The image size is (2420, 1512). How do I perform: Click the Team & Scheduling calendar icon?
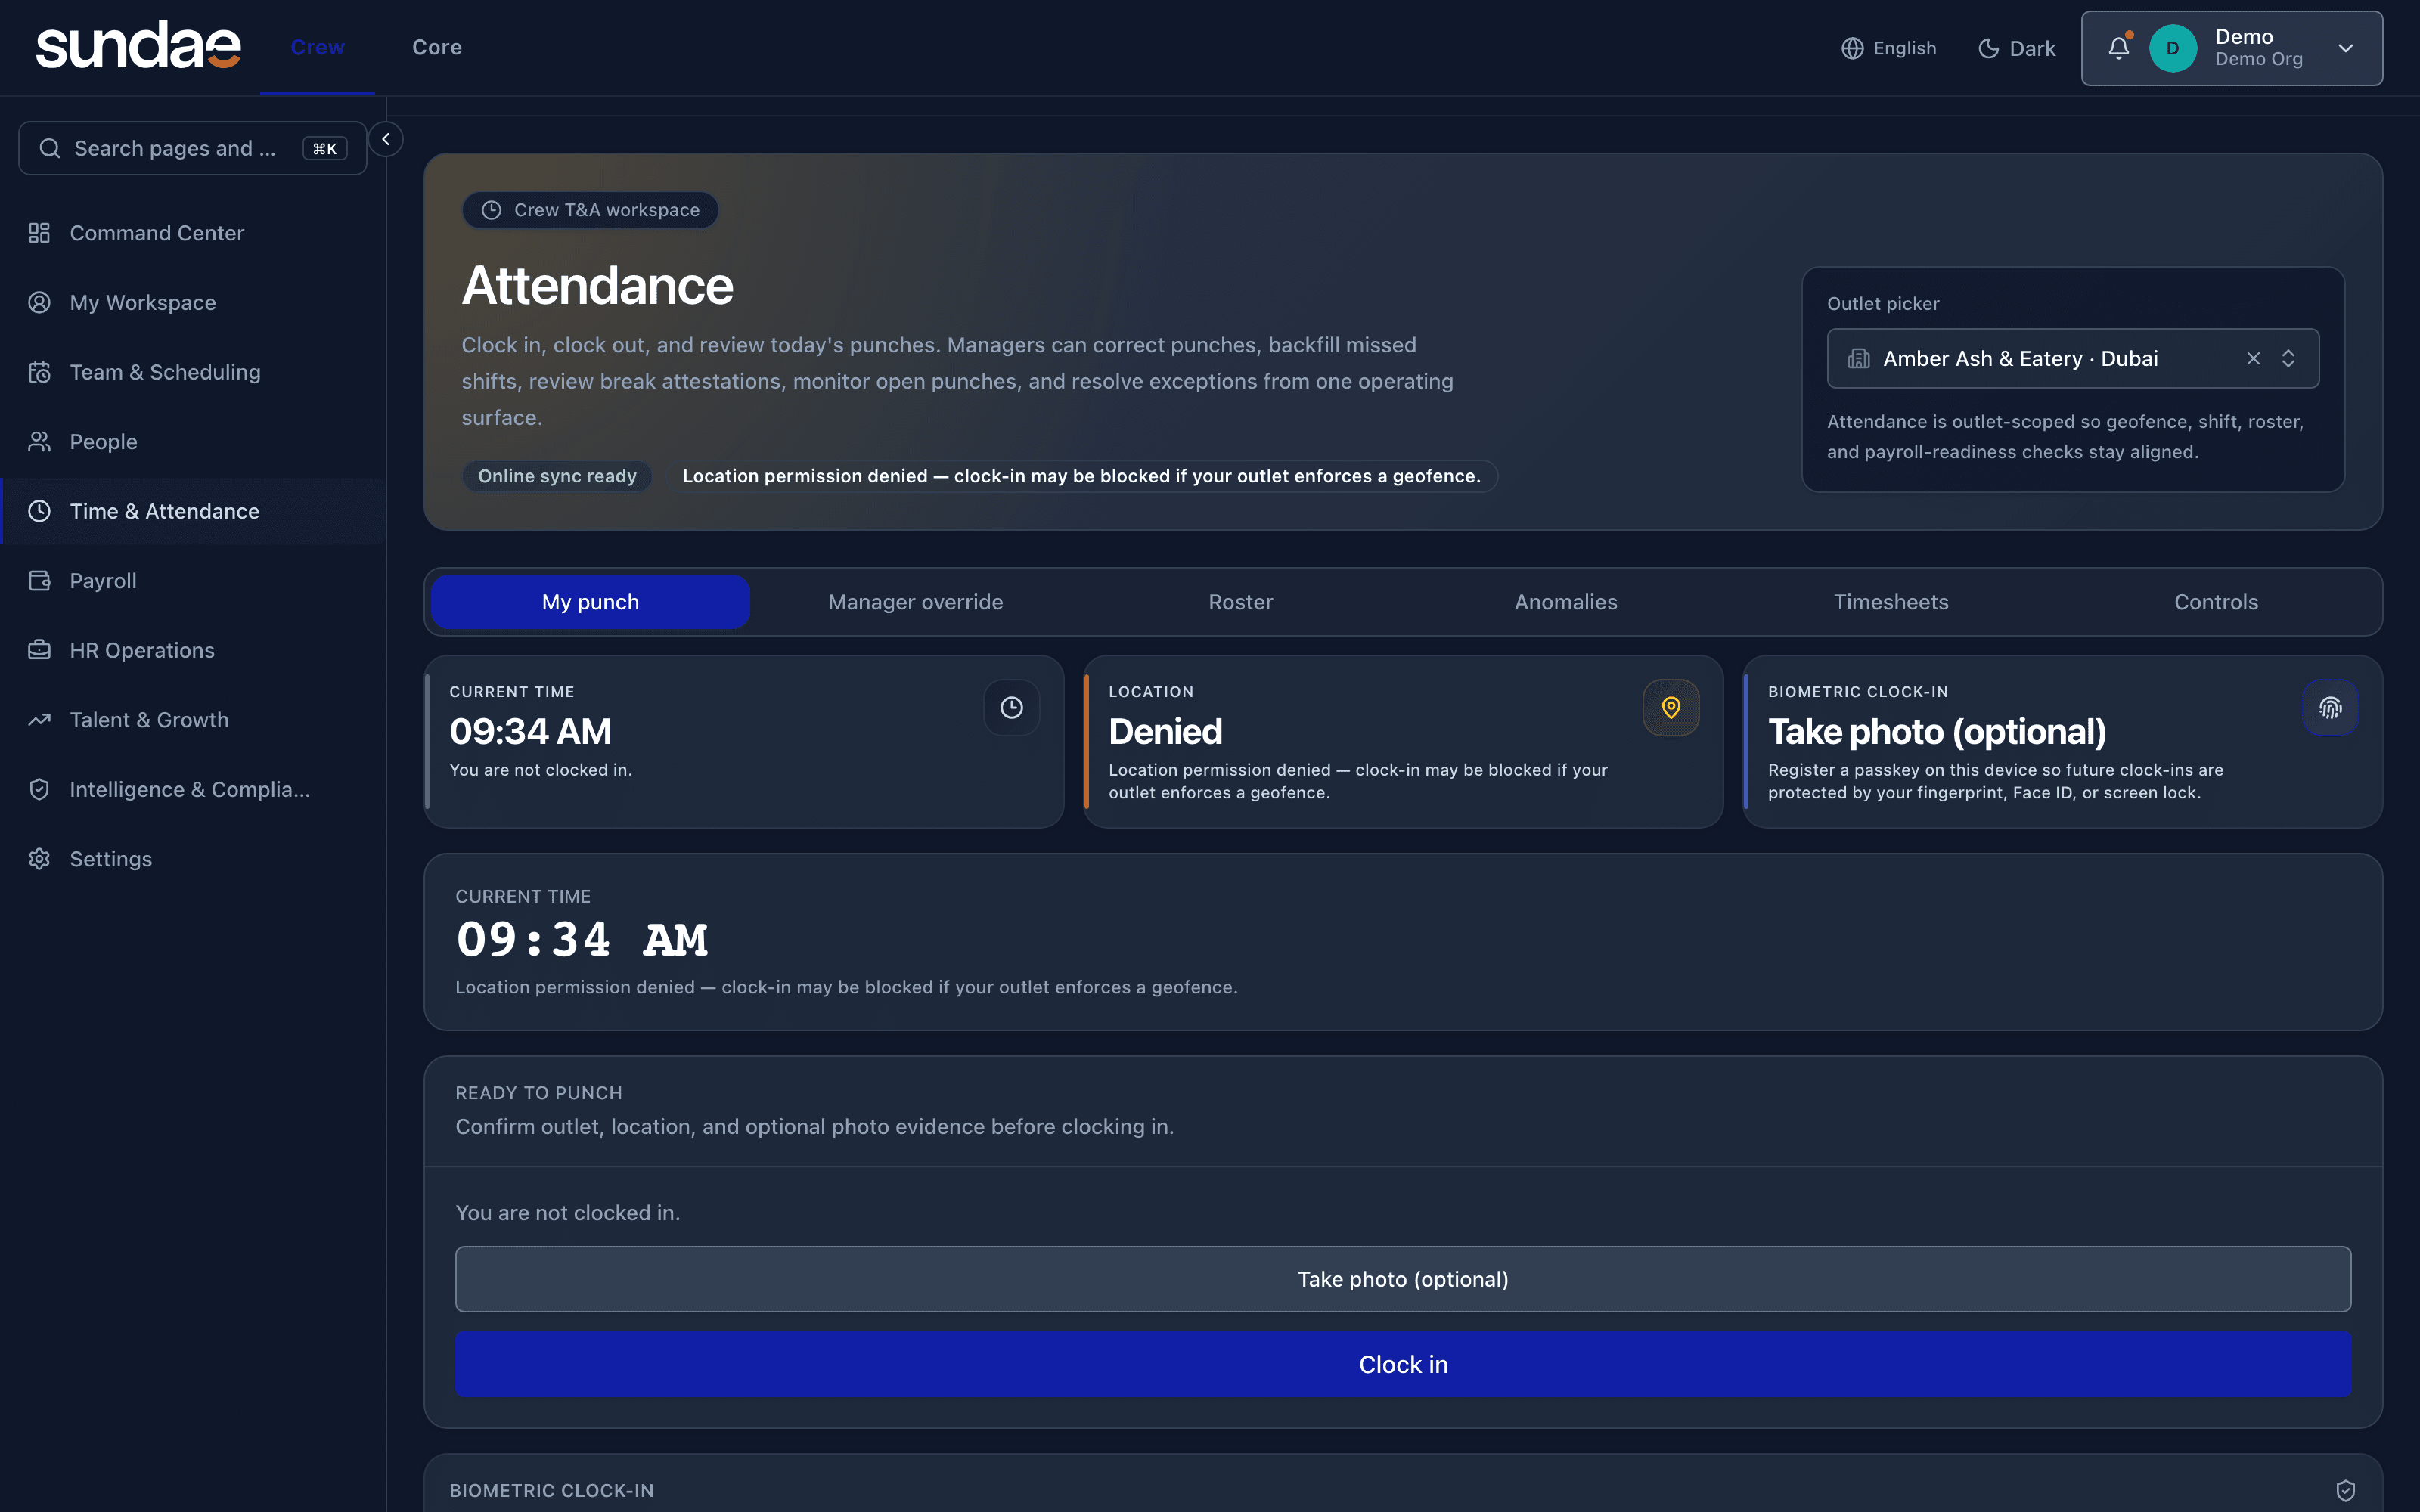(39, 372)
